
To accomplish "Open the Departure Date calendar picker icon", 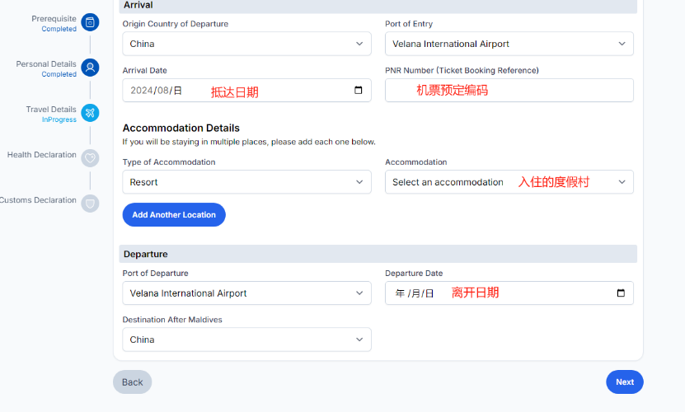I will coord(620,293).
